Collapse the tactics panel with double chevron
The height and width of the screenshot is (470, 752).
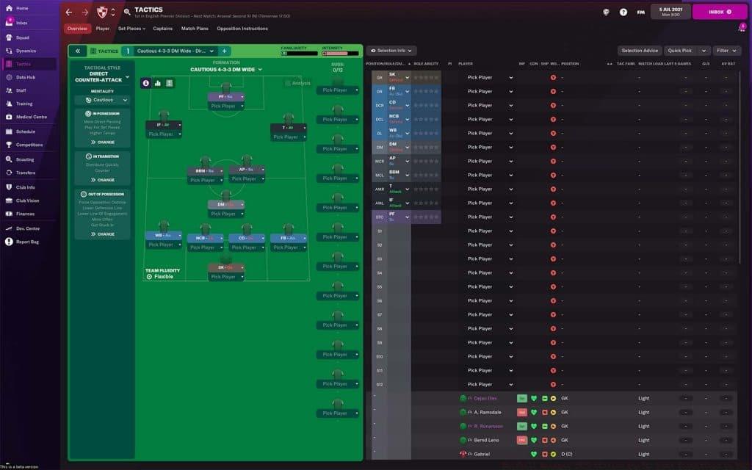click(78, 51)
